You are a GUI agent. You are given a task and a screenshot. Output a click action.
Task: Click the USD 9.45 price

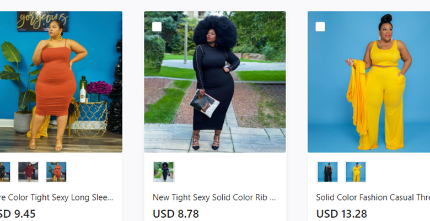[x=18, y=214]
